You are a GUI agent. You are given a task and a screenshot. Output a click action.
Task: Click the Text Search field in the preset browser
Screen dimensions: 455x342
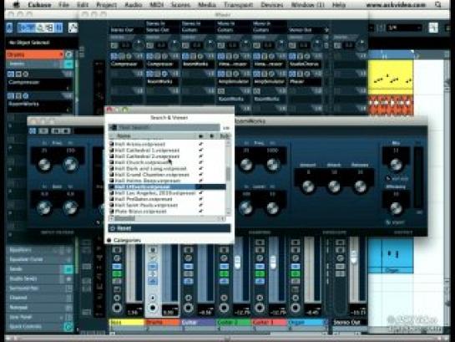(x=164, y=128)
